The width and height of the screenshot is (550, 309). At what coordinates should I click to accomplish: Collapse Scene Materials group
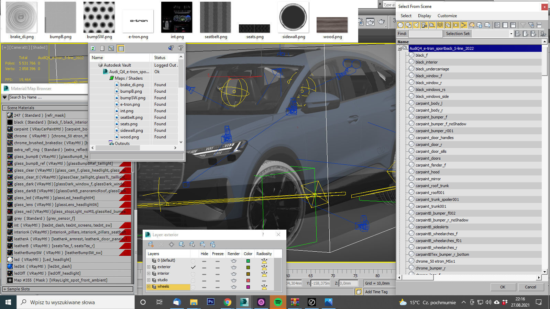[x=5, y=108]
